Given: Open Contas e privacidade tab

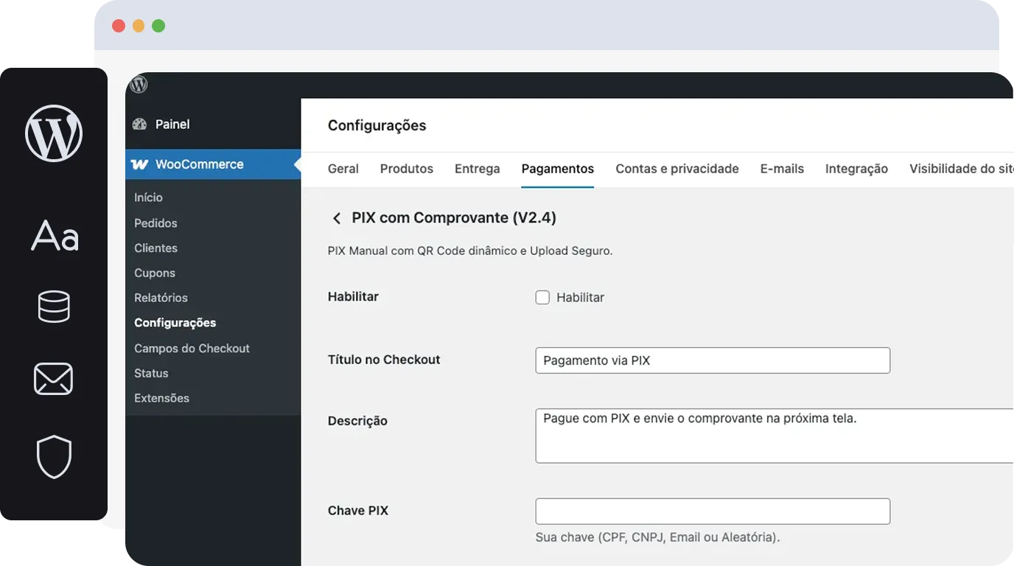Looking at the screenshot, I should [677, 169].
